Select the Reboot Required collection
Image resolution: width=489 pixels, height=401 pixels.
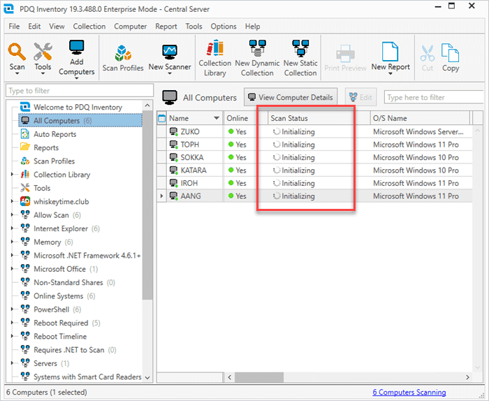[x=61, y=323]
